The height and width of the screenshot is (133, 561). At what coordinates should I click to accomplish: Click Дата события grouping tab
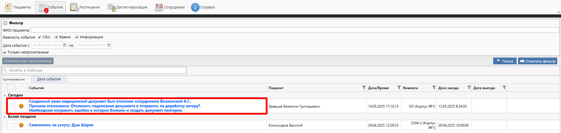point(49,79)
